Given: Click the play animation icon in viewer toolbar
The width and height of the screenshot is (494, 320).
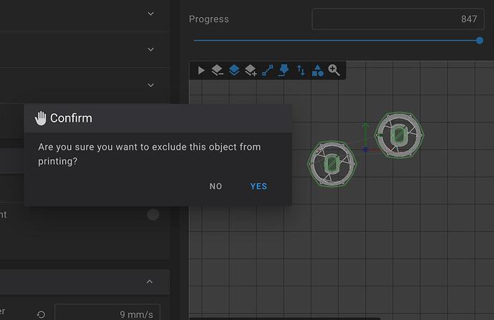Looking at the screenshot, I should [201, 70].
